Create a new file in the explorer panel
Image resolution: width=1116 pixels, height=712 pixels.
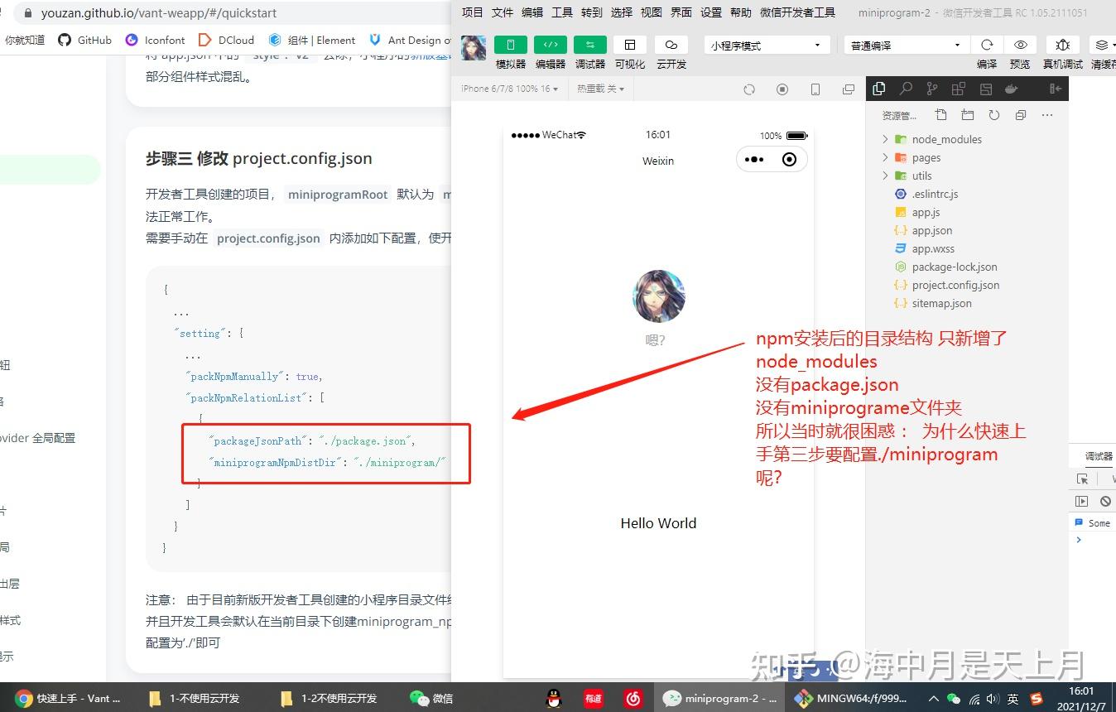(x=940, y=115)
